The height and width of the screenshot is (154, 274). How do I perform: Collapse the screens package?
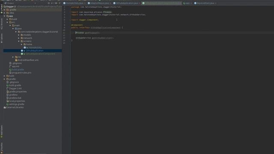coord(19,41)
